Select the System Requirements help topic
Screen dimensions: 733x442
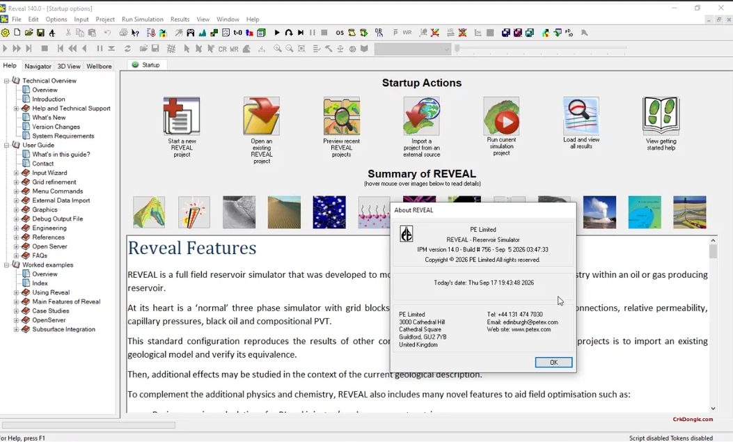pos(63,136)
